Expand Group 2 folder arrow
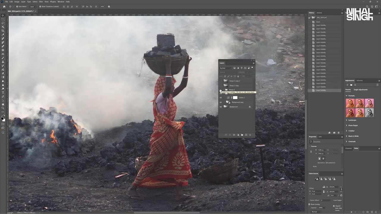This screenshot has height=214, width=381. click(x=224, y=90)
